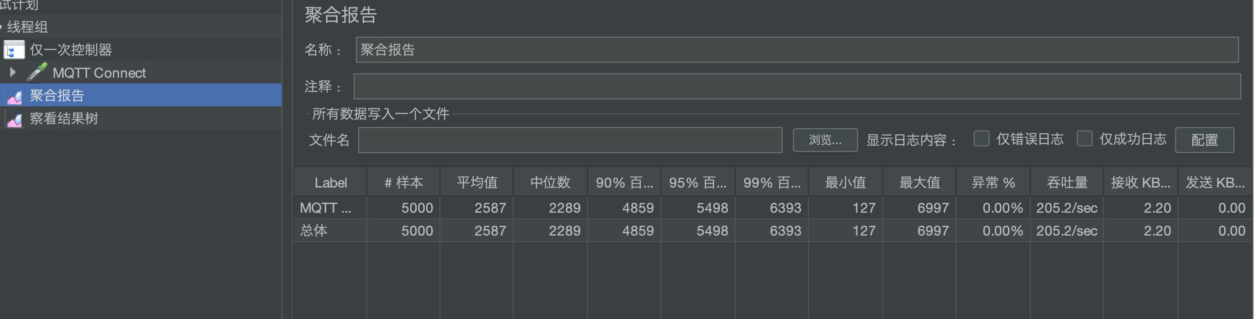Click the 聚合报告 listener icon in tree

pos(14,96)
